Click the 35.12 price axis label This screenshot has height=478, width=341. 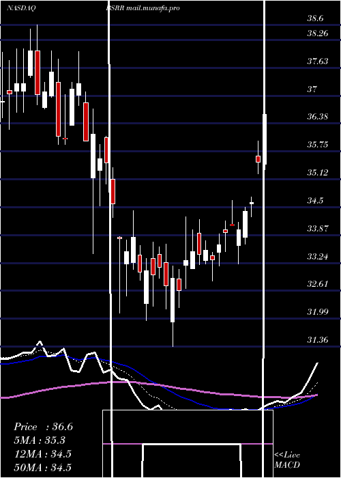[318, 173]
